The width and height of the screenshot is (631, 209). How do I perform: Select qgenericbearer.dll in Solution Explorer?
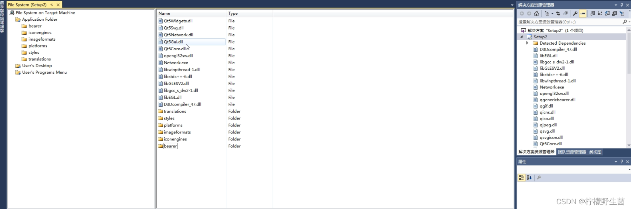557,100
